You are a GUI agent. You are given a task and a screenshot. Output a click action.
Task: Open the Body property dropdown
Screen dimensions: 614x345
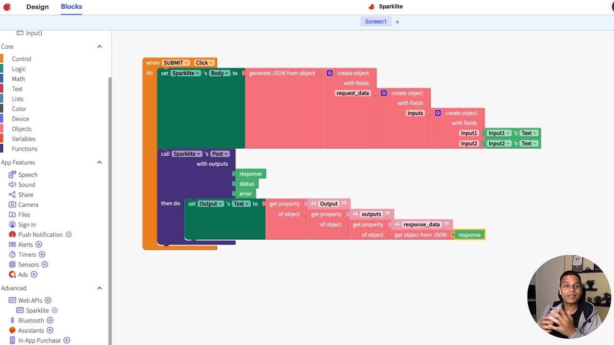click(x=220, y=73)
